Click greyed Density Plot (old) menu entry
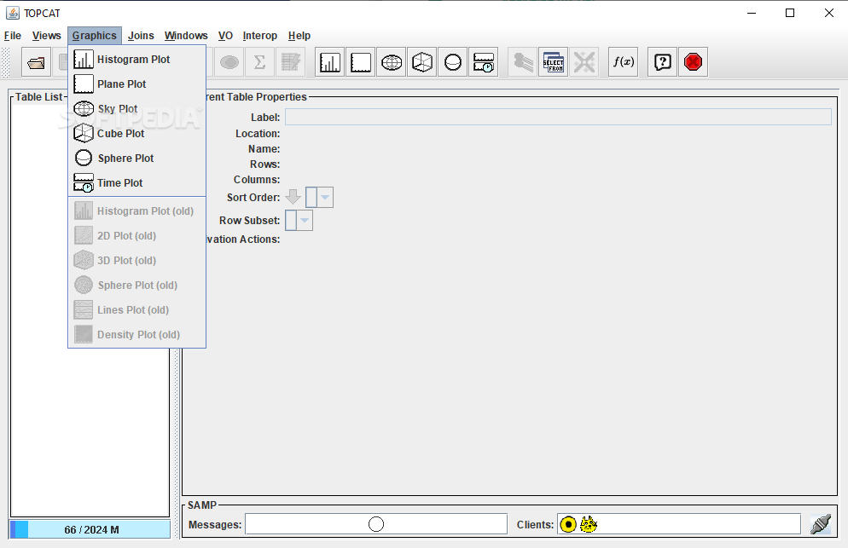 pyautogui.click(x=136, y=335)
